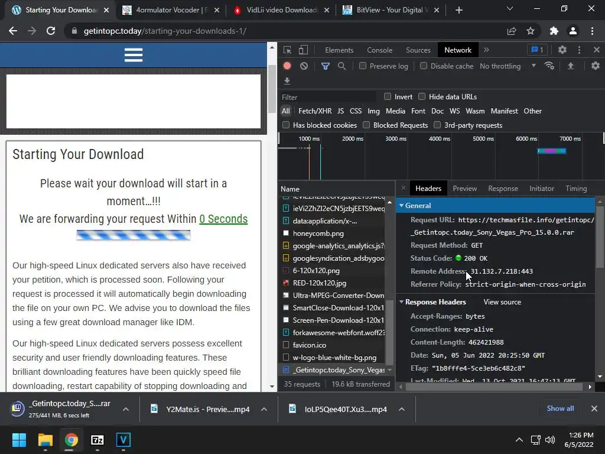
Task: Open the issues counter badge
Action: (x=537, y=50)
